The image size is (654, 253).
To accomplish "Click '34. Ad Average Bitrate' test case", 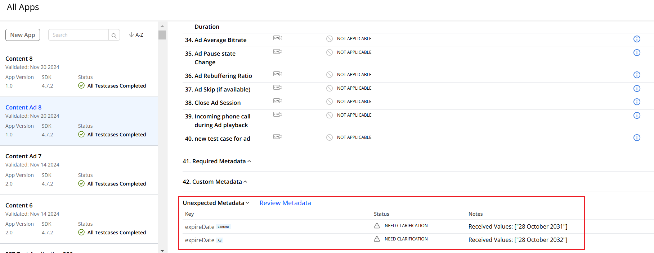I will [x=216, y=40].
